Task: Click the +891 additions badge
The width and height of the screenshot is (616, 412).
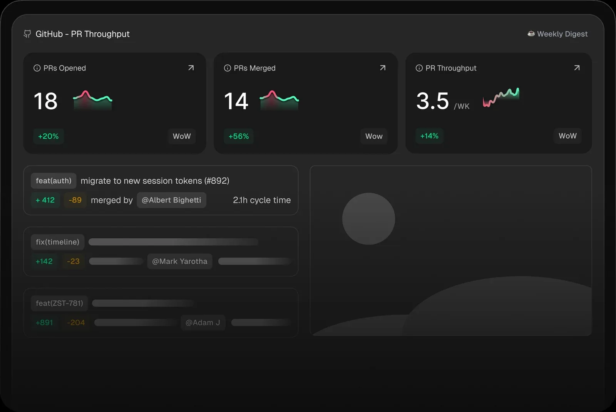Action: tap(44, 322)
